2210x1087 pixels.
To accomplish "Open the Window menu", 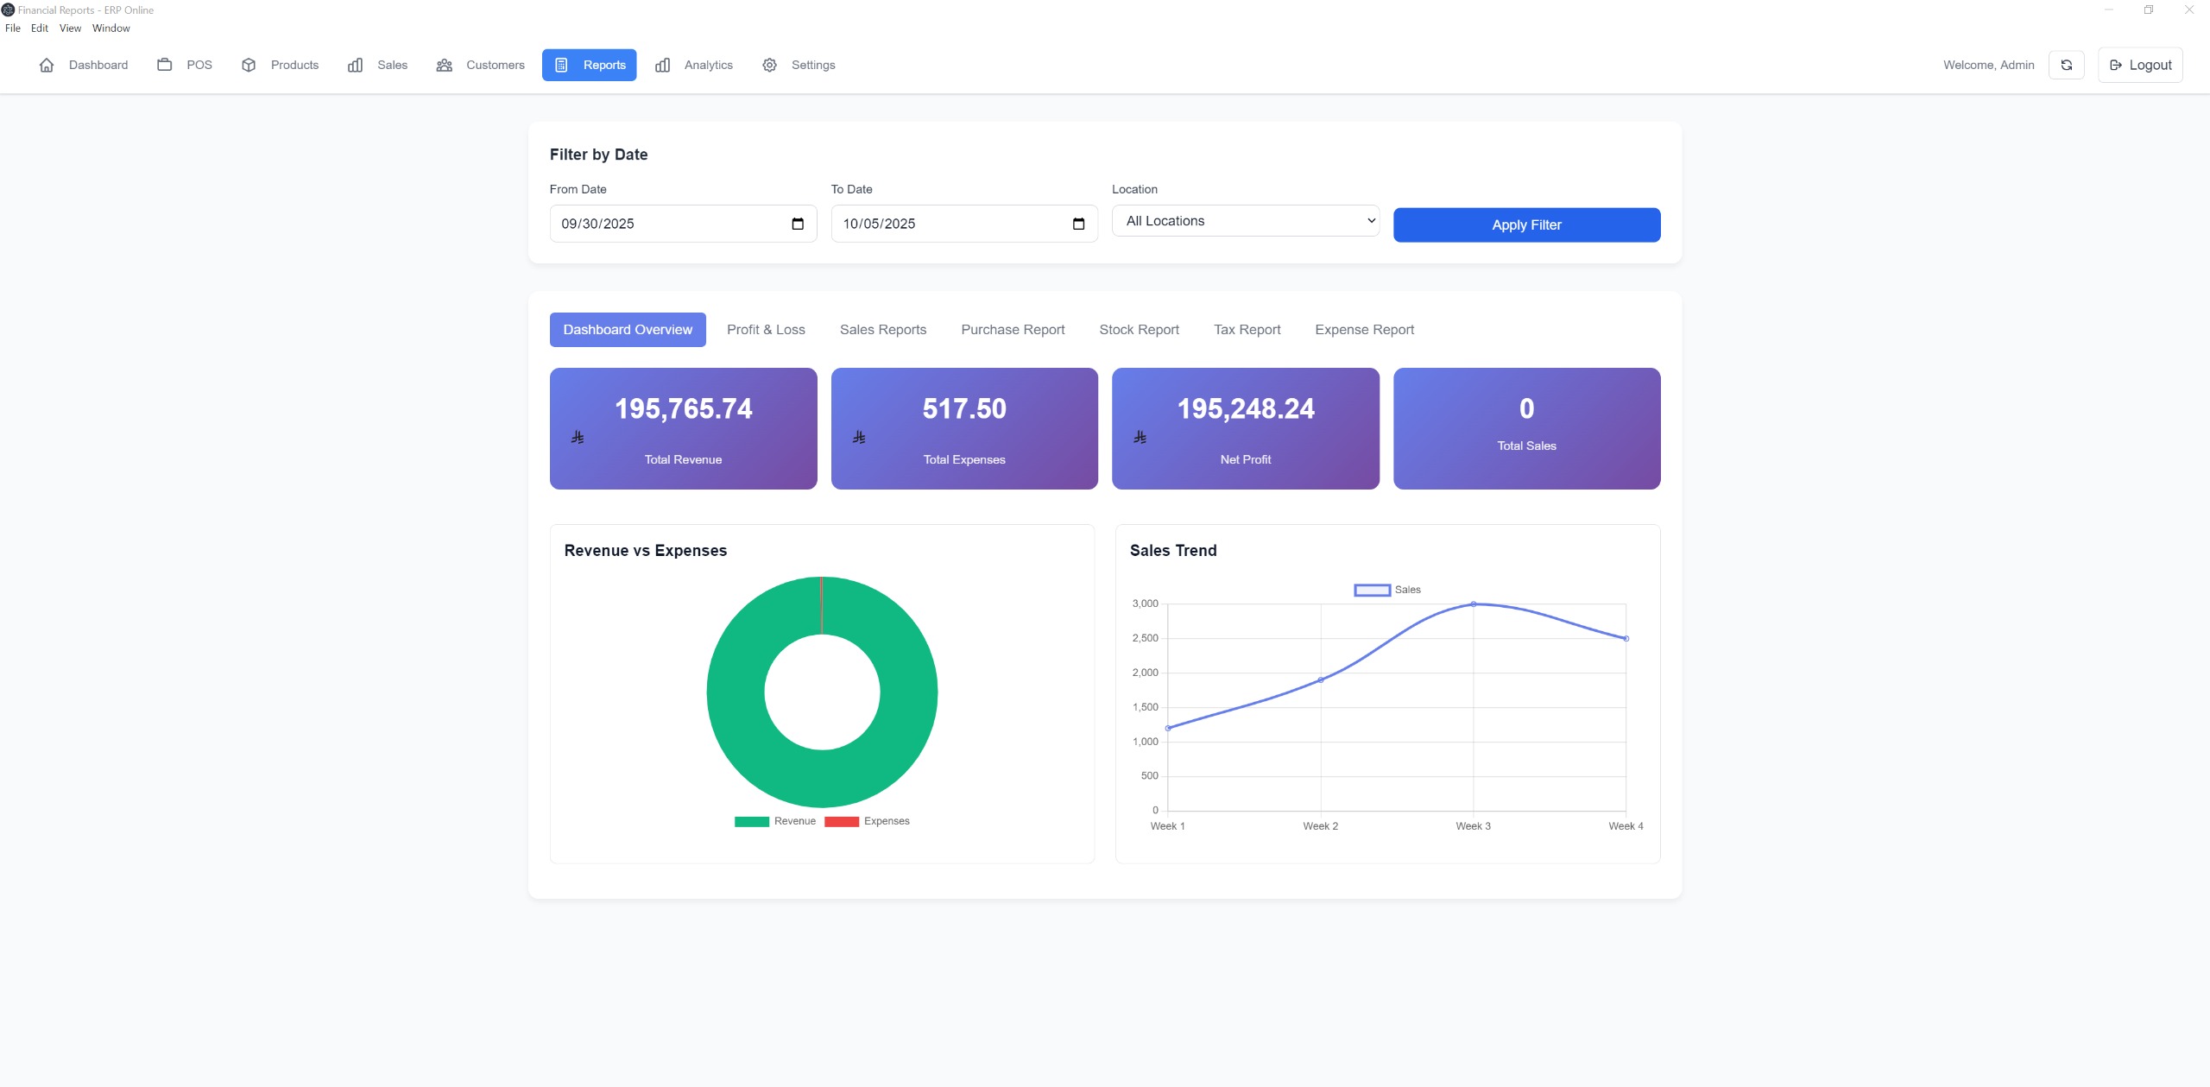I will pos(110,28).
